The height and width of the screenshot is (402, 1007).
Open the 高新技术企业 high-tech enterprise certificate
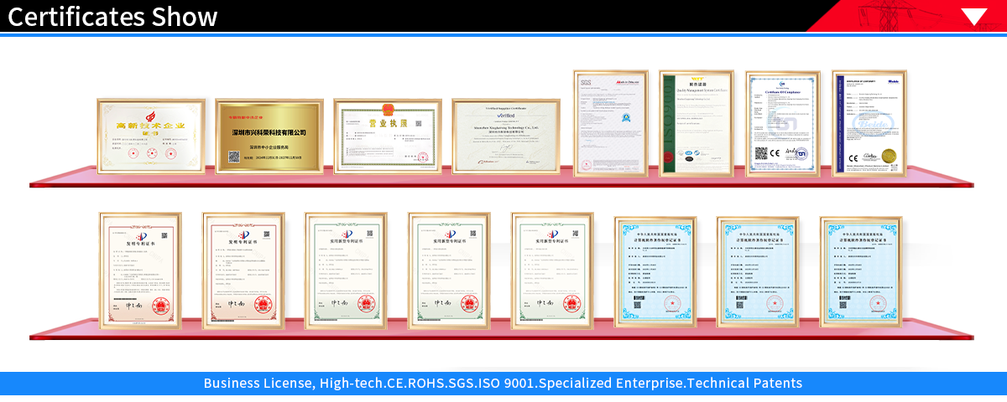click(151, 137)
